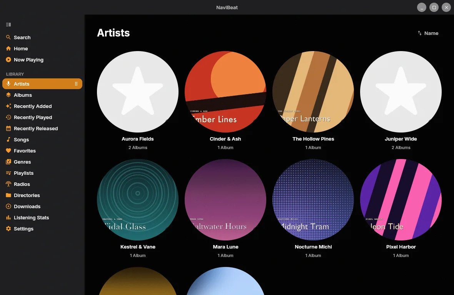Image resolution: width=454 pixels, height=295 pixels.
Task: Click the Now Playing play icon
Action: tap(8, 60)
